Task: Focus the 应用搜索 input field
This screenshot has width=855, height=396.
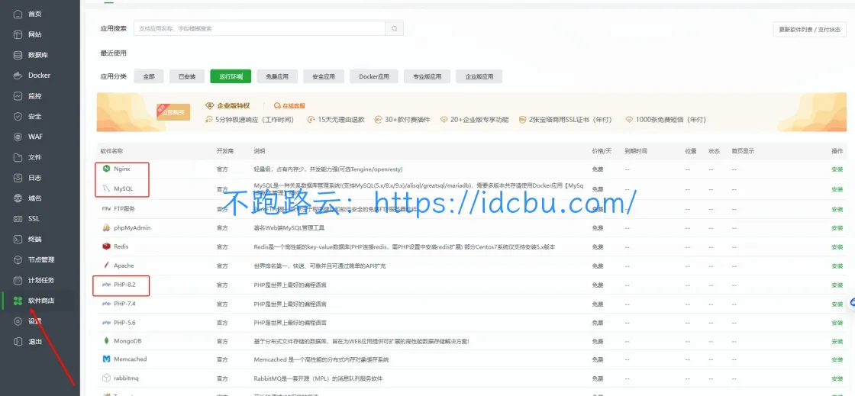Action: (260, 28)
